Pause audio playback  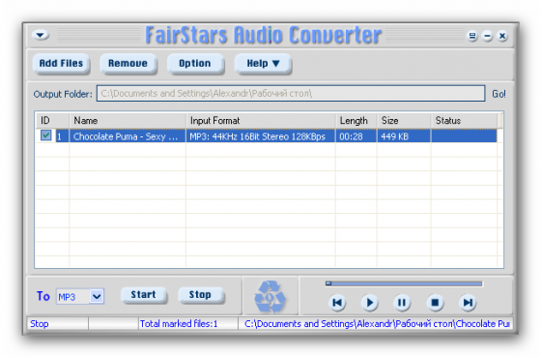[402, 303]
